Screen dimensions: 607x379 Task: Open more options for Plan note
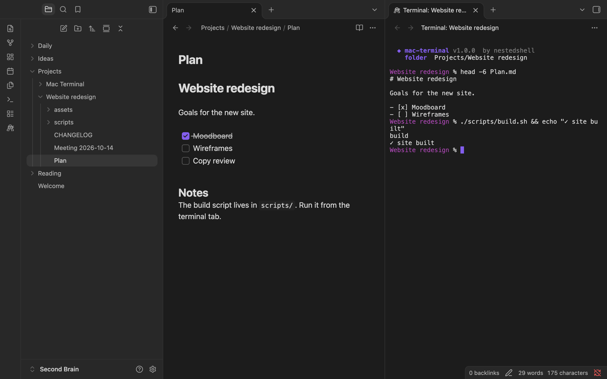pos(373,28)
